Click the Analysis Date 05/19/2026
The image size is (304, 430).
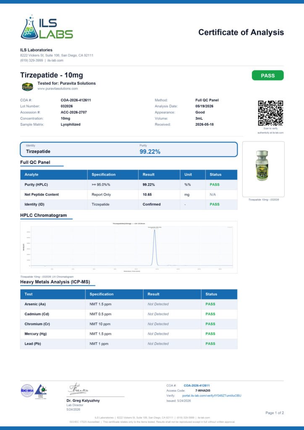point(204,106)
